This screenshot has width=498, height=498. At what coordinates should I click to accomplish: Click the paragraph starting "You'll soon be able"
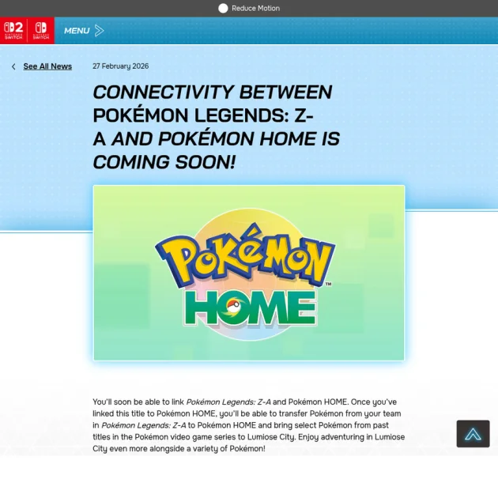(249, 425)
